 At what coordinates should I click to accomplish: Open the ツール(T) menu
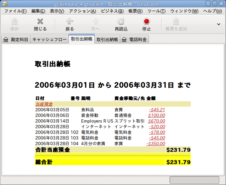click(x=157, y=11)
